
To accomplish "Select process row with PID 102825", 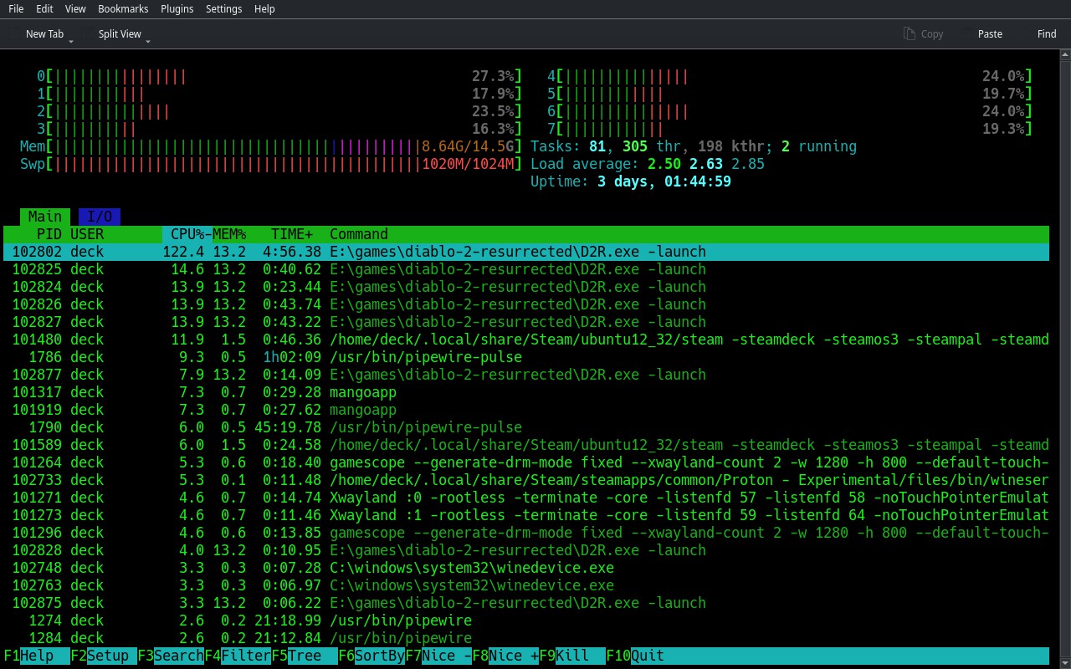I will point(526,269).
